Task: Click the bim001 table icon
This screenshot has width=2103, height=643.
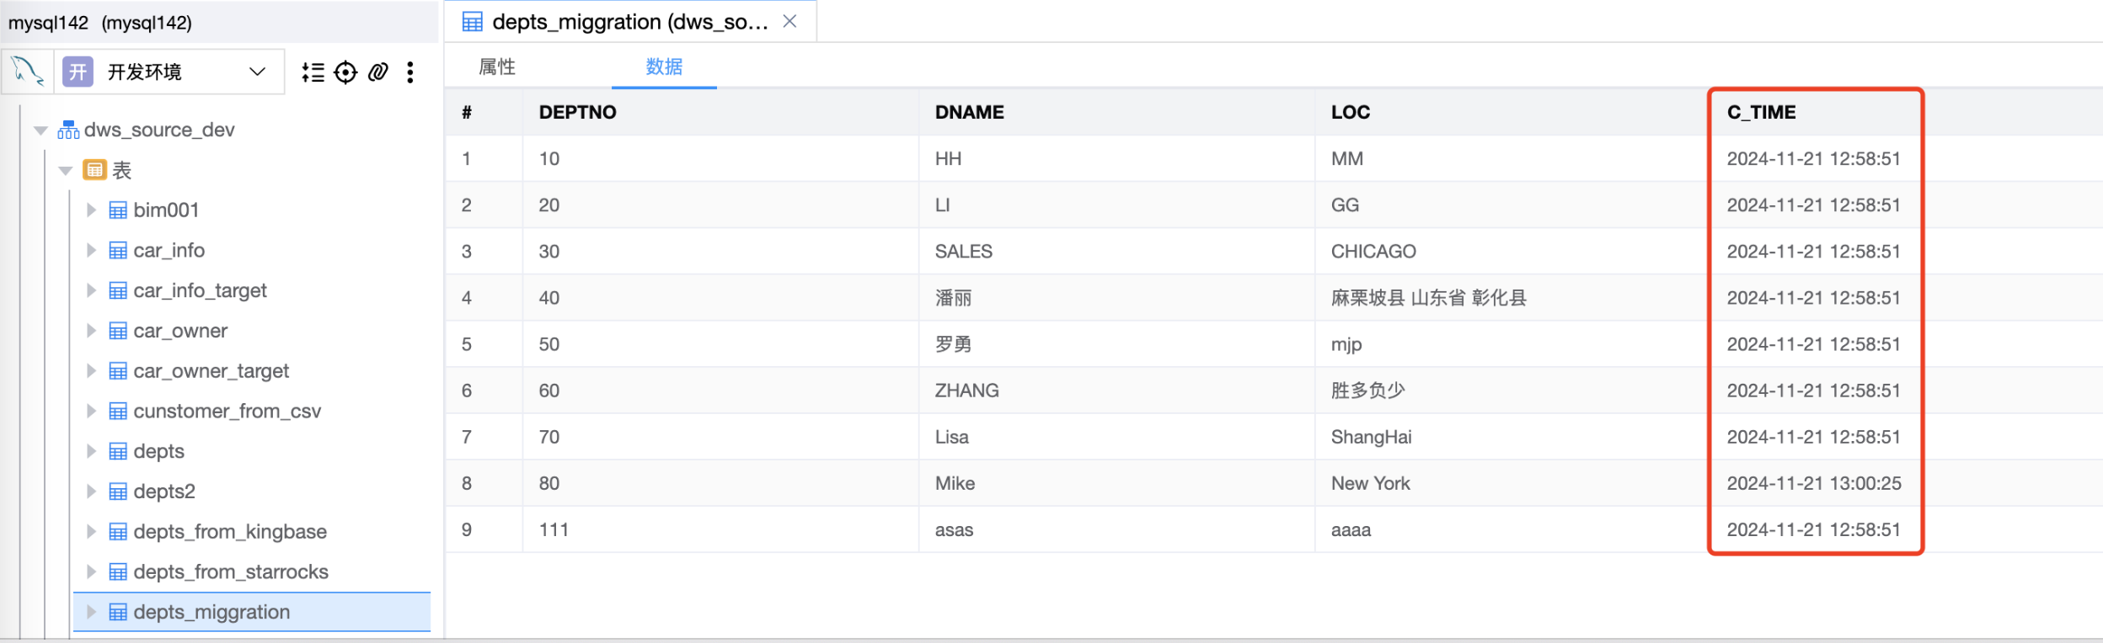Action: point(118,210)
